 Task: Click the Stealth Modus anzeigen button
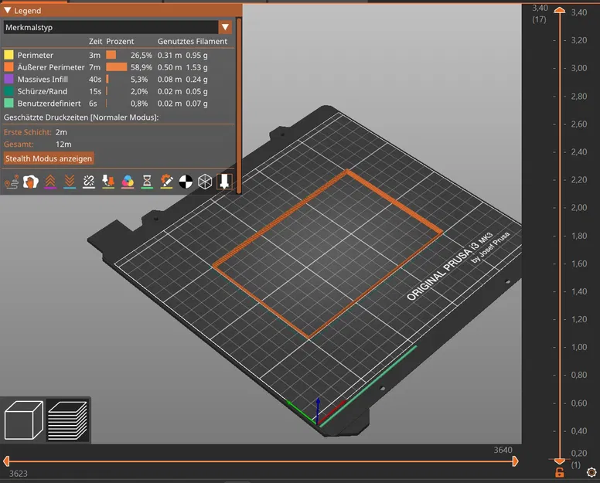(x=49, y=158)
